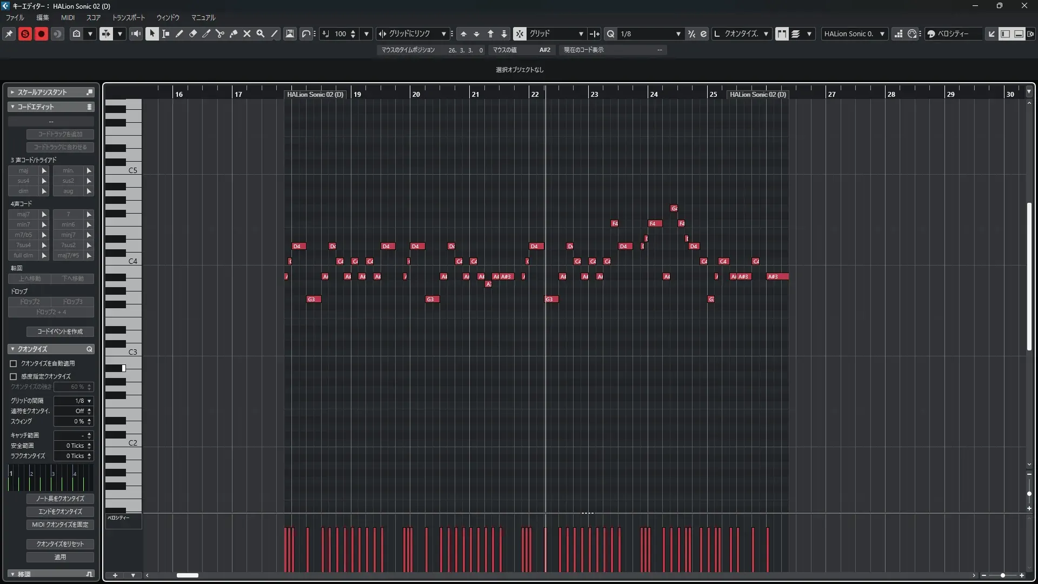Click the Record in editor button

click(41, 34)
